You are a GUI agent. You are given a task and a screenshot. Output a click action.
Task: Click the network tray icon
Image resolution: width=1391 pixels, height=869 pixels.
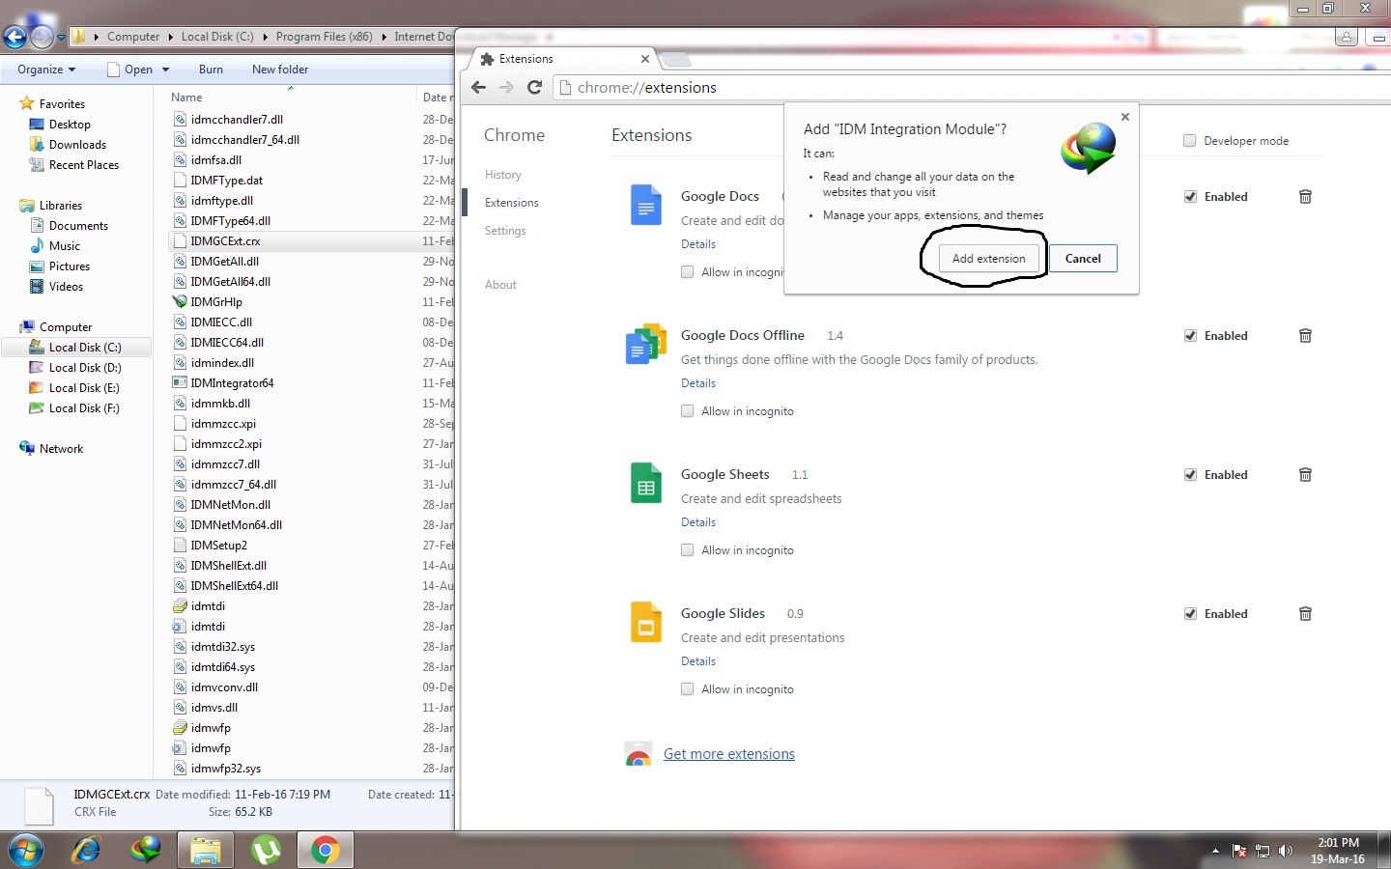[1262, 851]
